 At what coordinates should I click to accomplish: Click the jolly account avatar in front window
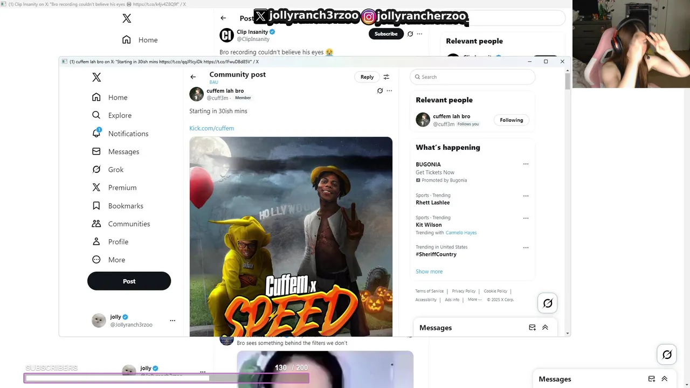99,321
